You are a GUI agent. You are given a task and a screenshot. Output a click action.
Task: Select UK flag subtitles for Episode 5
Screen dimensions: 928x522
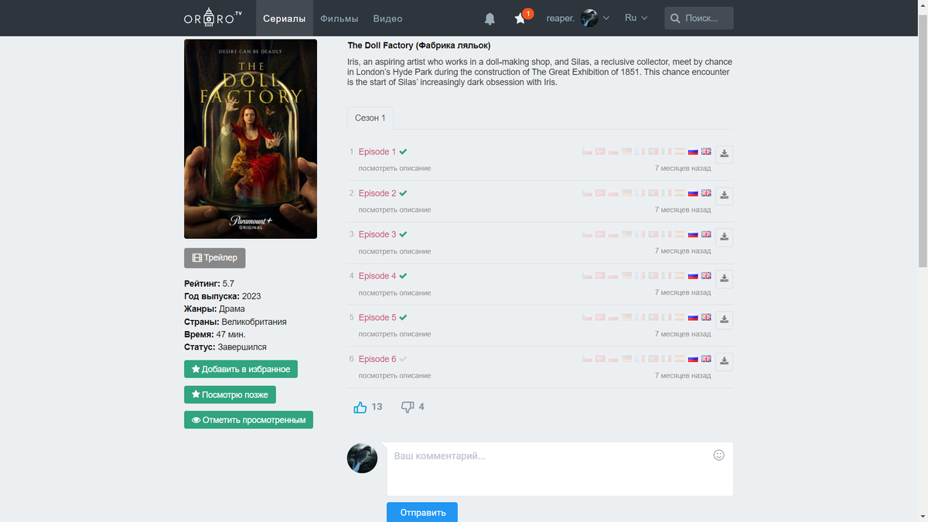(x=706, y=317)
